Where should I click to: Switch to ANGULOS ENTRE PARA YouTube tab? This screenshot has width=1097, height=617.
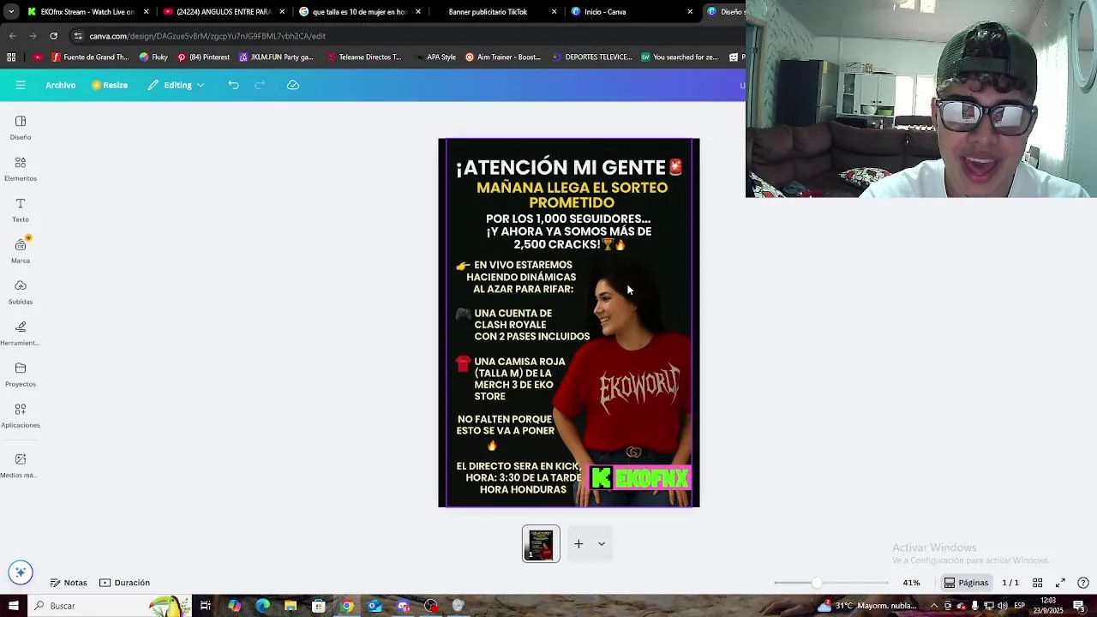click(224, 12)
